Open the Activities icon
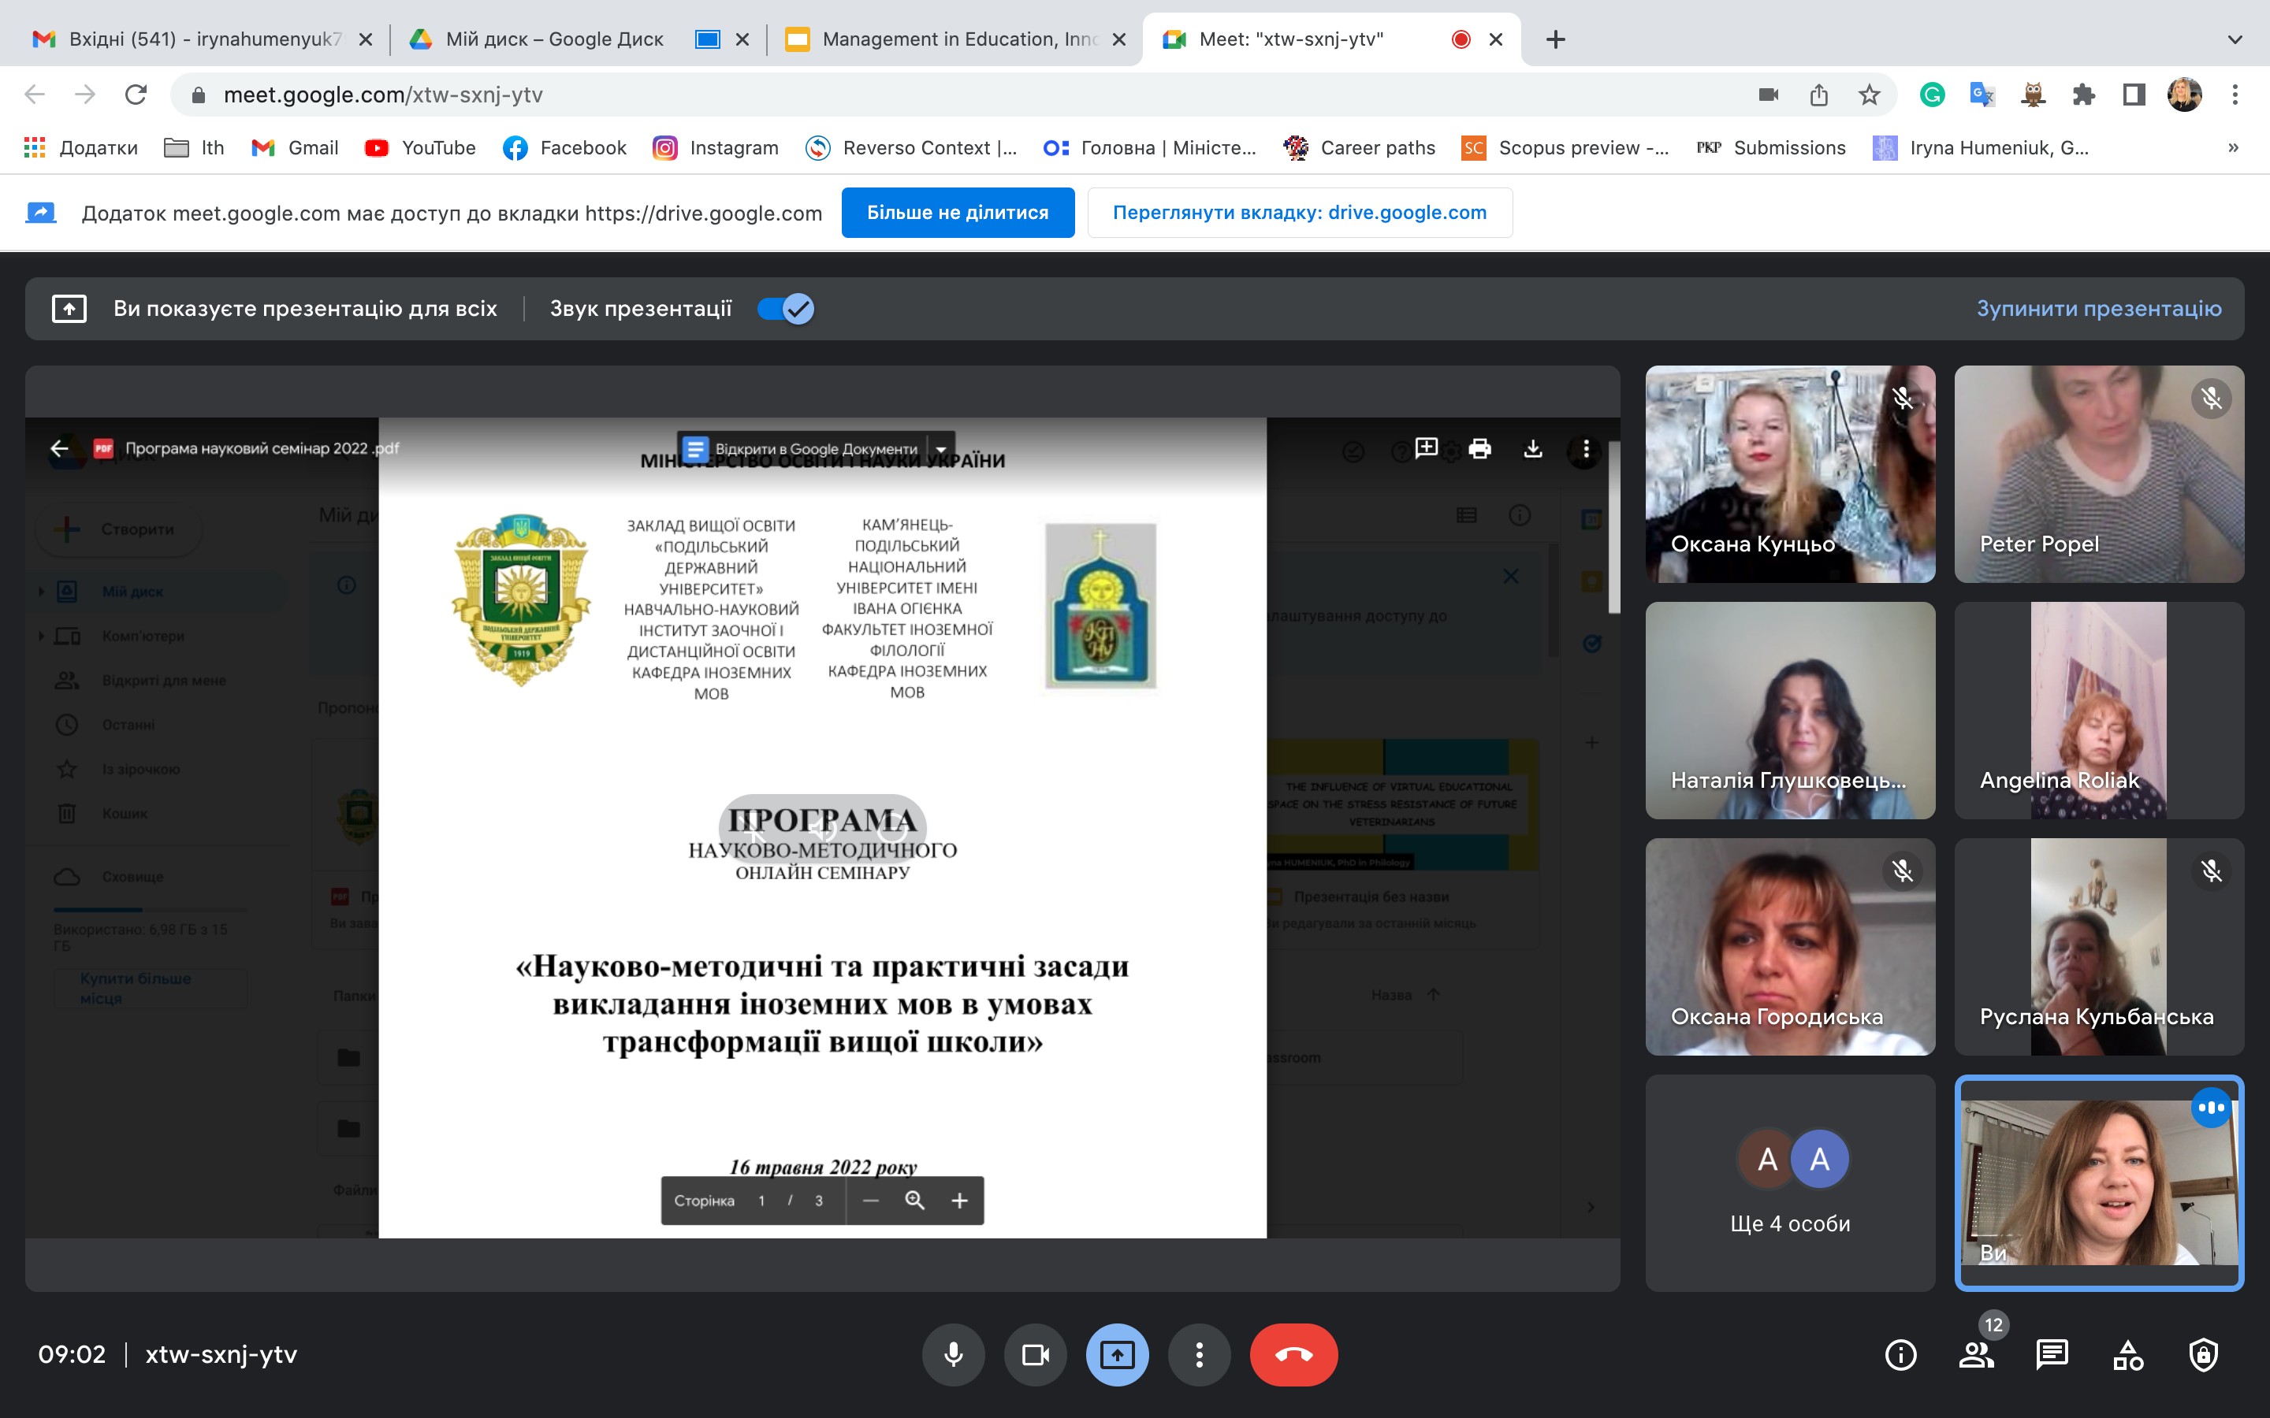This screenshot has height=1418, width=2270. pos(2127,1354)
